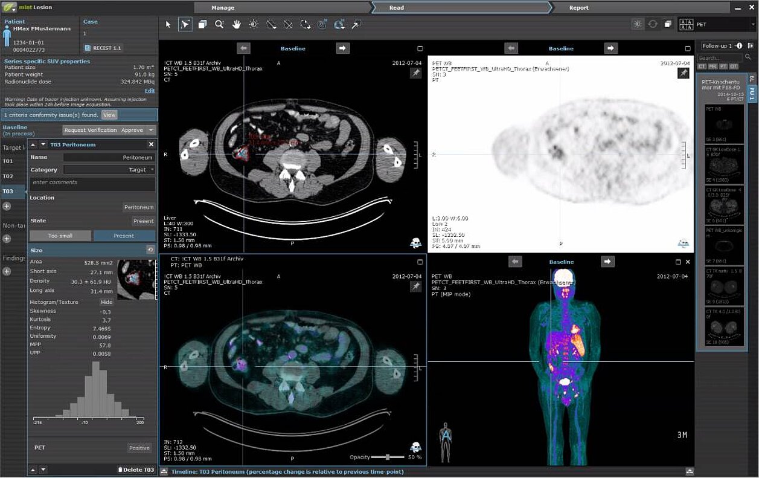Toggle the CT modality filter
The image size is (759, 478).
[x=702, y=66]
